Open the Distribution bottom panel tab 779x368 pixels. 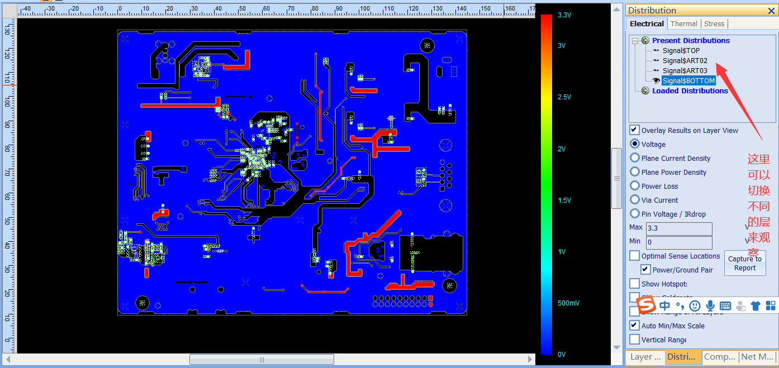682,356
